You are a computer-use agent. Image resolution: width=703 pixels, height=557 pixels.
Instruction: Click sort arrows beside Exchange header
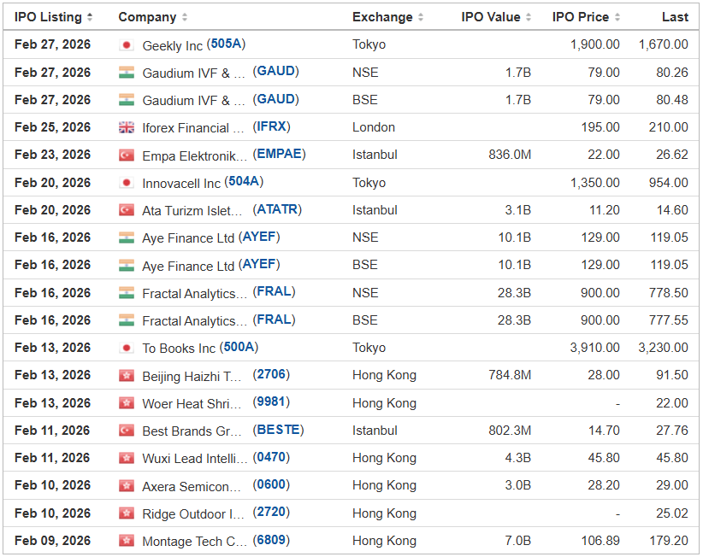click(421, 17)
